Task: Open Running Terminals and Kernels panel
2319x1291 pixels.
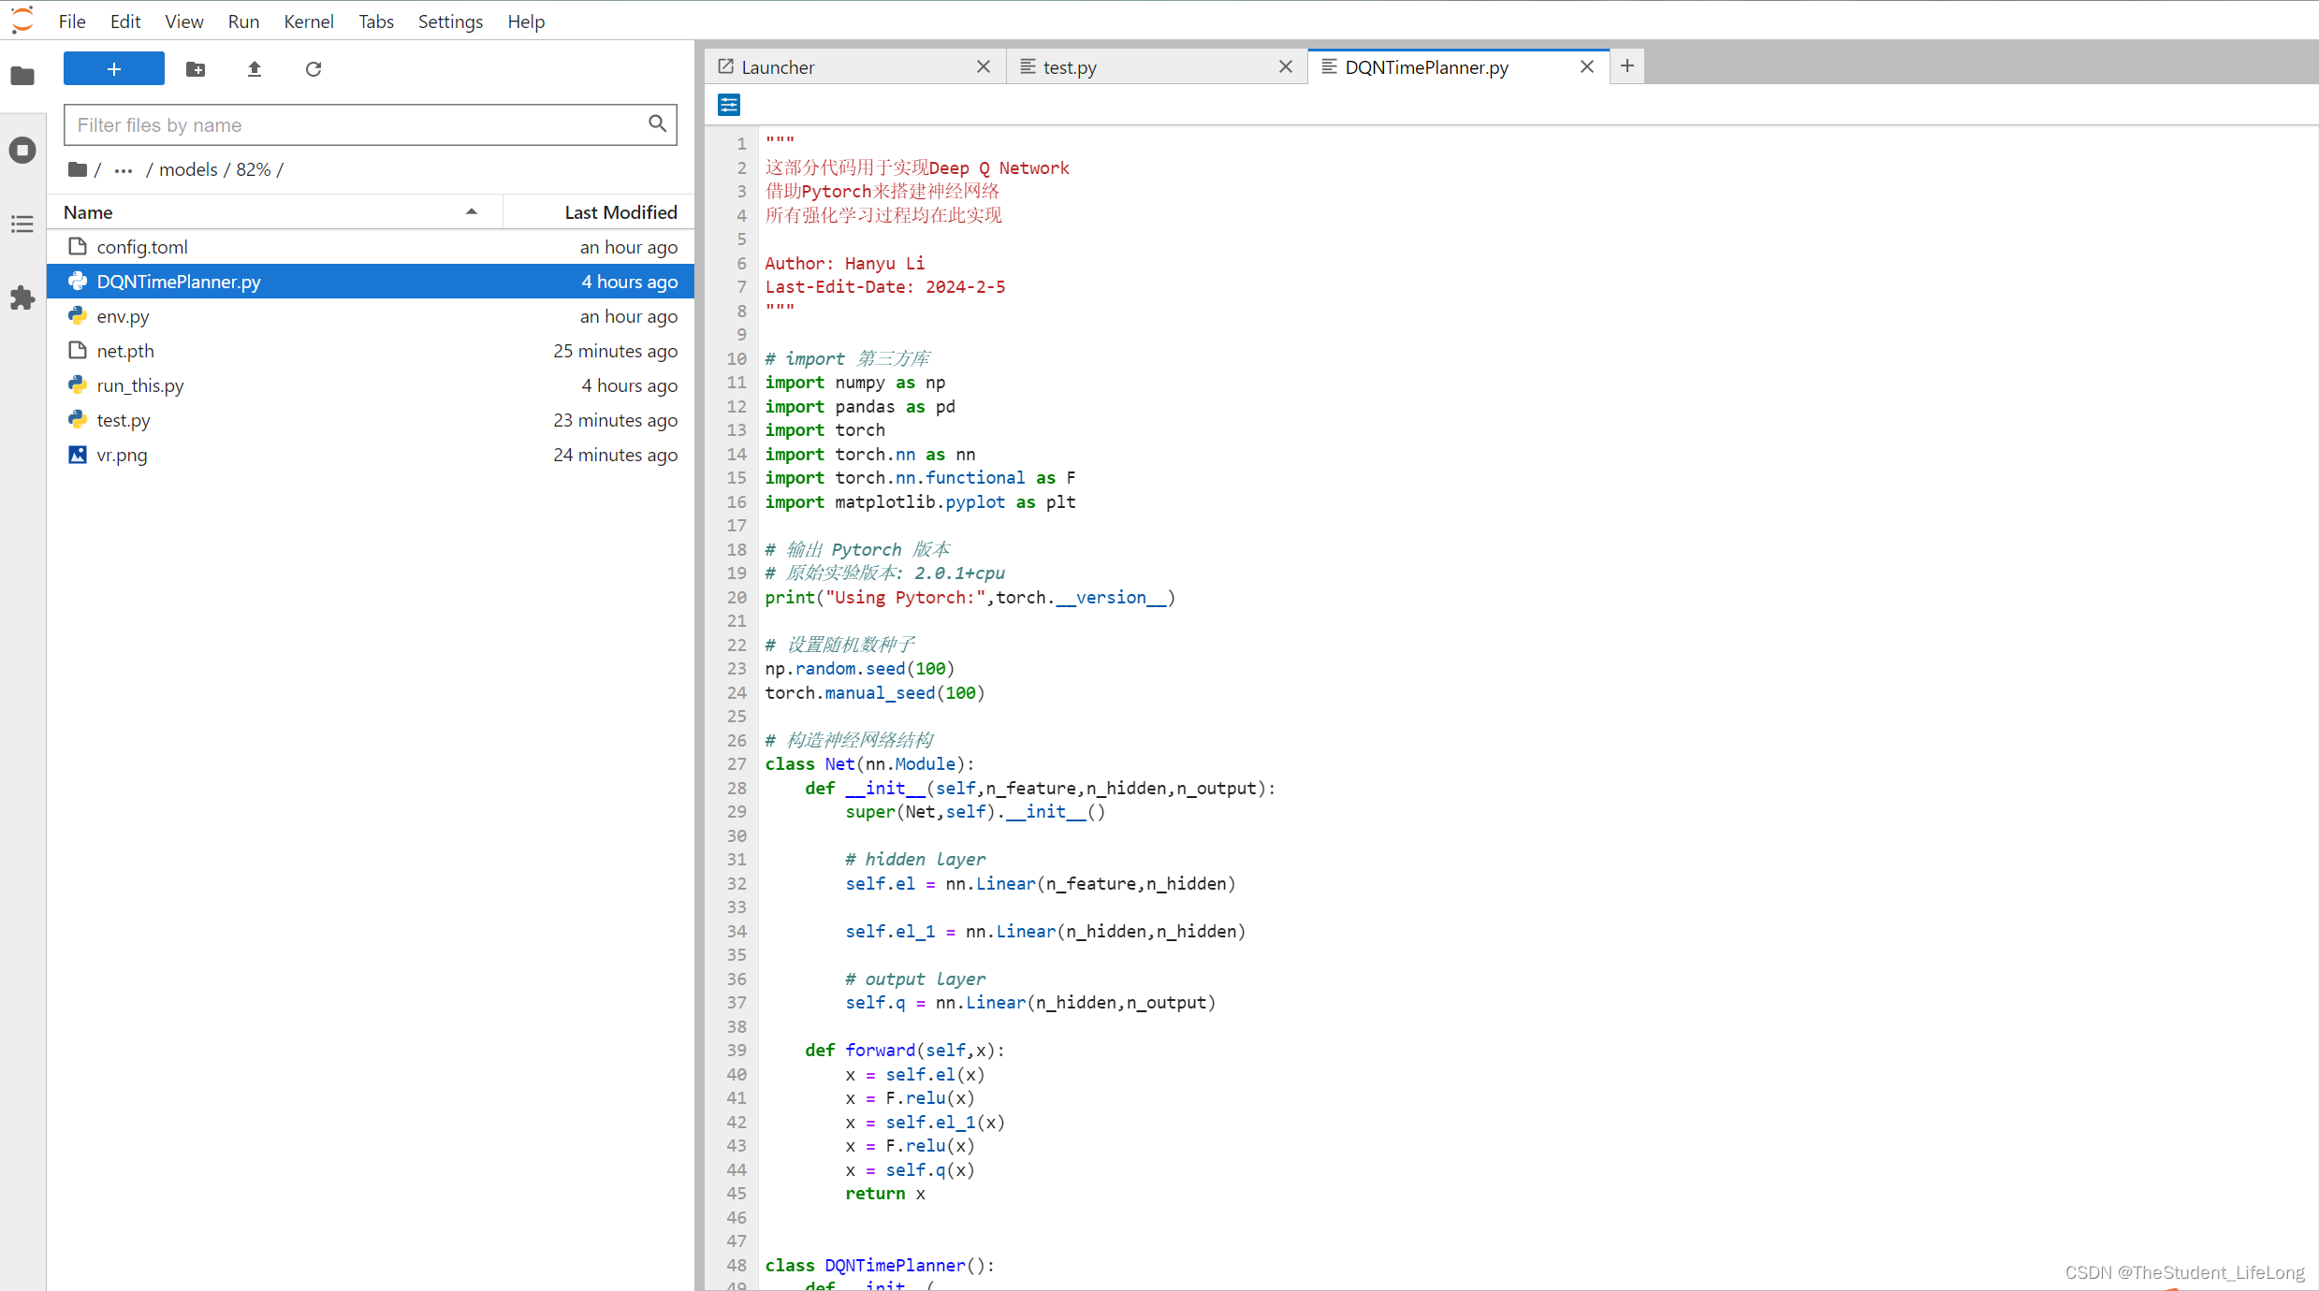Action: tap(22, 150)
